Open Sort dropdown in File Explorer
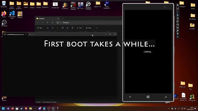 (80, 28)
